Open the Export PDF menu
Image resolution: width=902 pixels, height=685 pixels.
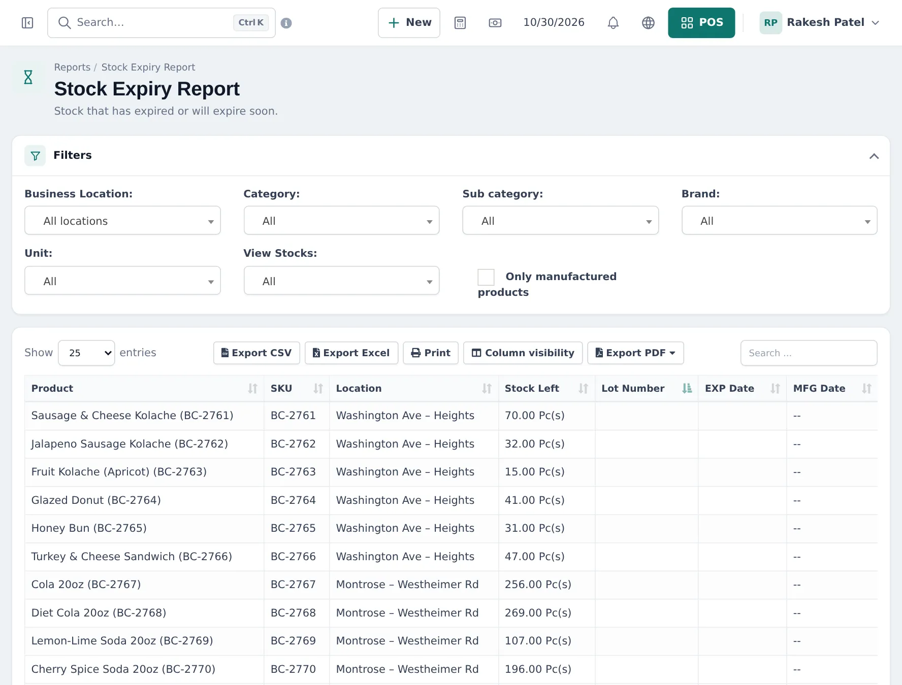(635, 353)
